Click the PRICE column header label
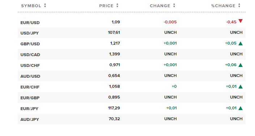255x136 pixels. [x=106, y=6]
